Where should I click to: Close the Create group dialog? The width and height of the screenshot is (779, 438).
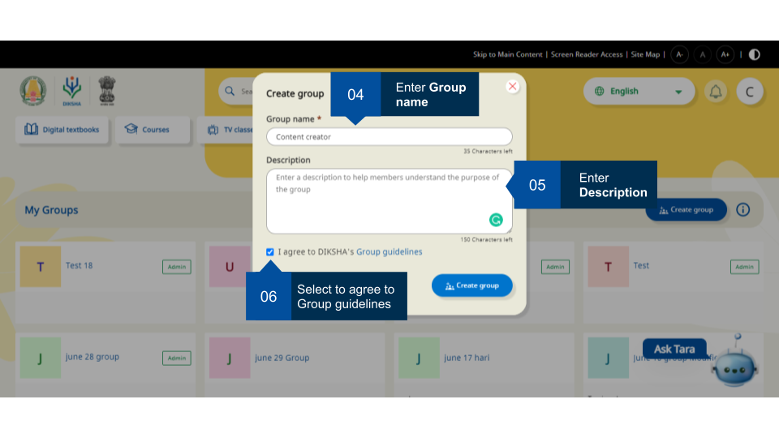(x=512, y=87)
